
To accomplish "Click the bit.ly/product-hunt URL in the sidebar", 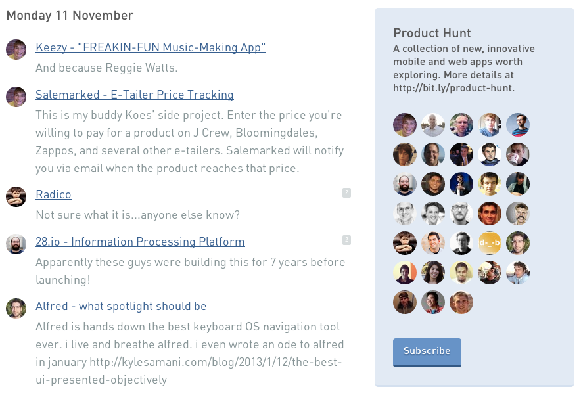I will (x=453, y=88).
